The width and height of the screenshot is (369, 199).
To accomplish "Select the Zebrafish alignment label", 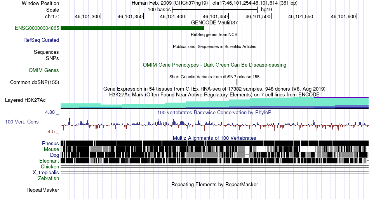I will click(49, 178).
